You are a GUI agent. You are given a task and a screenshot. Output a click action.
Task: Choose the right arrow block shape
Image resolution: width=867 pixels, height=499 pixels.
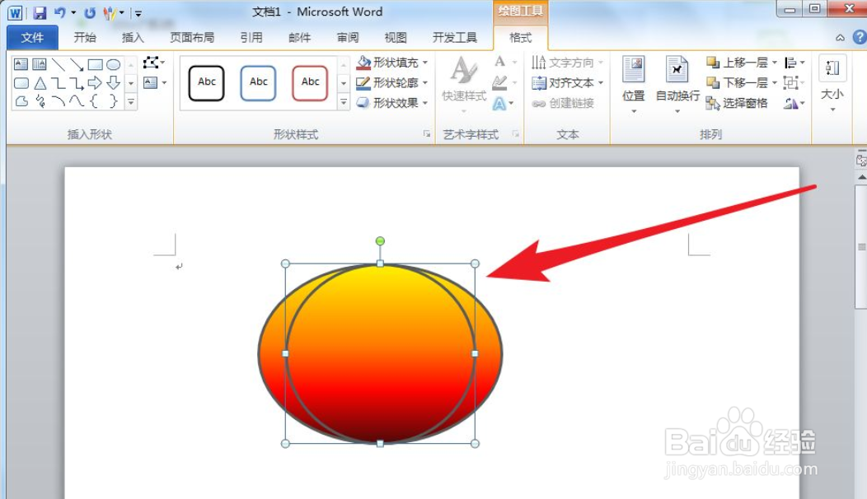coord(95,83)
